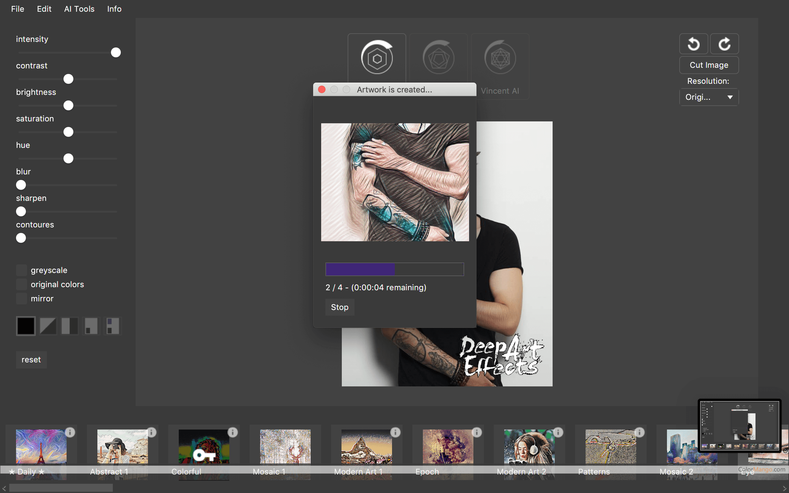Open the Resolution dropdown

click(709, 97)
